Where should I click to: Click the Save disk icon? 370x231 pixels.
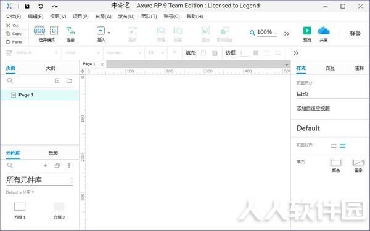tap(27, 6)
